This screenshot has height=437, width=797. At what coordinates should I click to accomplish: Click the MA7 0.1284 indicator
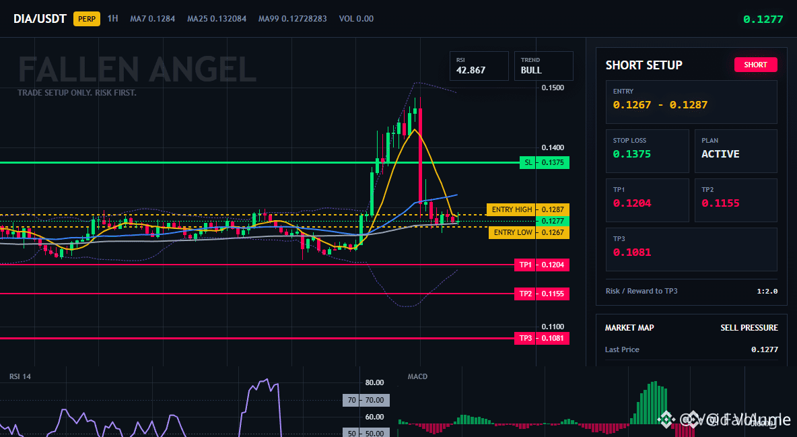tap(153, 19)
